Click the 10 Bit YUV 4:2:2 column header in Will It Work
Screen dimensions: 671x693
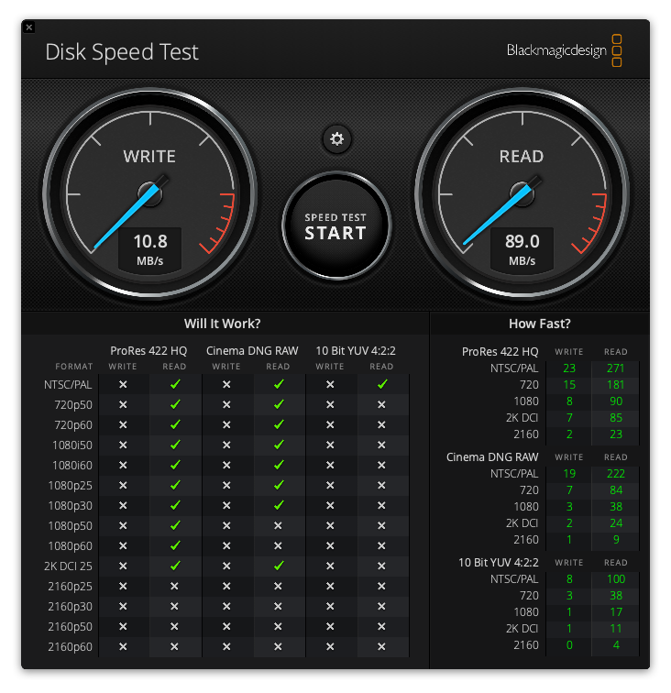point(356,351)
